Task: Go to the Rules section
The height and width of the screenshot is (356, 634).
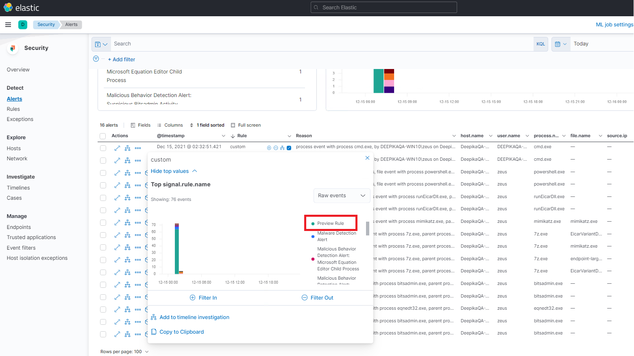Action: (13, 109)
